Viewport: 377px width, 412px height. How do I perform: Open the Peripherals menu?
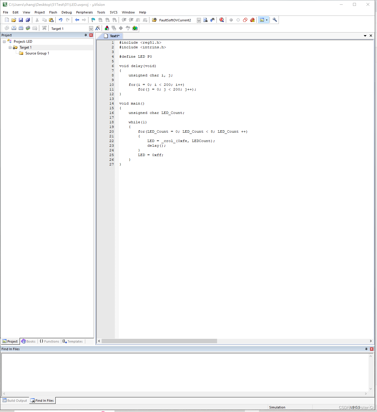click(x=84, y=12)
